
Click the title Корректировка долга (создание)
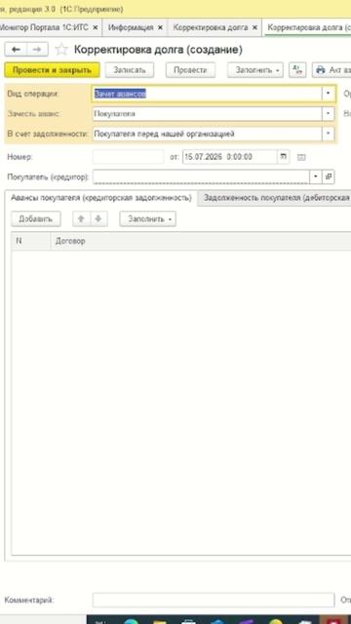(x=158, y=50)
